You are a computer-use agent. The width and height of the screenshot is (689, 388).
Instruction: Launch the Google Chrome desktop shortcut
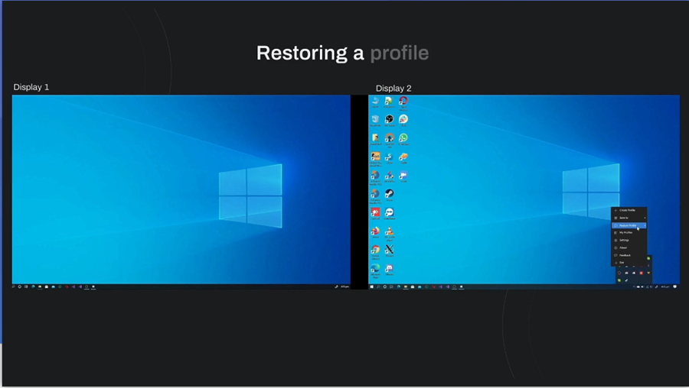(375, 252)
